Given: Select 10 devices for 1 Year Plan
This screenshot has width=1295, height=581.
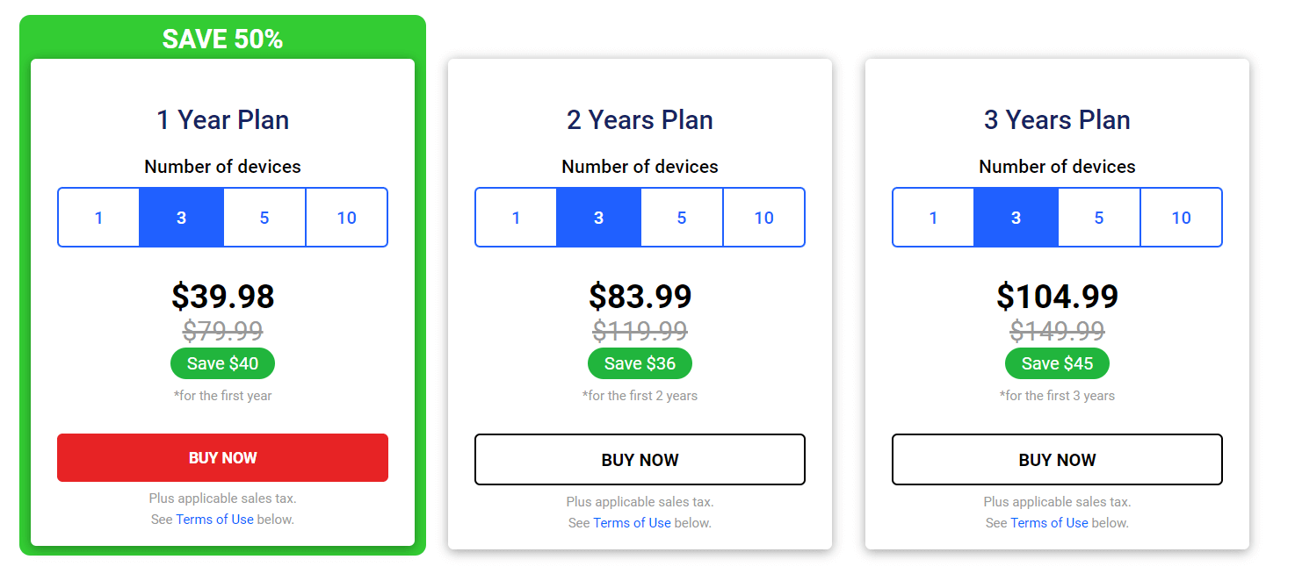Looking at the screenshot, I should 347,218.
